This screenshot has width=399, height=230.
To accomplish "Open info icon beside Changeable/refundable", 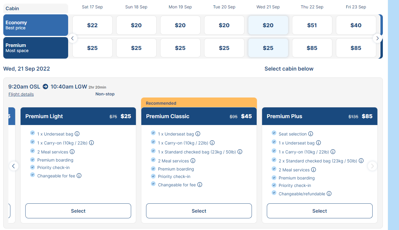I will [329, 194].
